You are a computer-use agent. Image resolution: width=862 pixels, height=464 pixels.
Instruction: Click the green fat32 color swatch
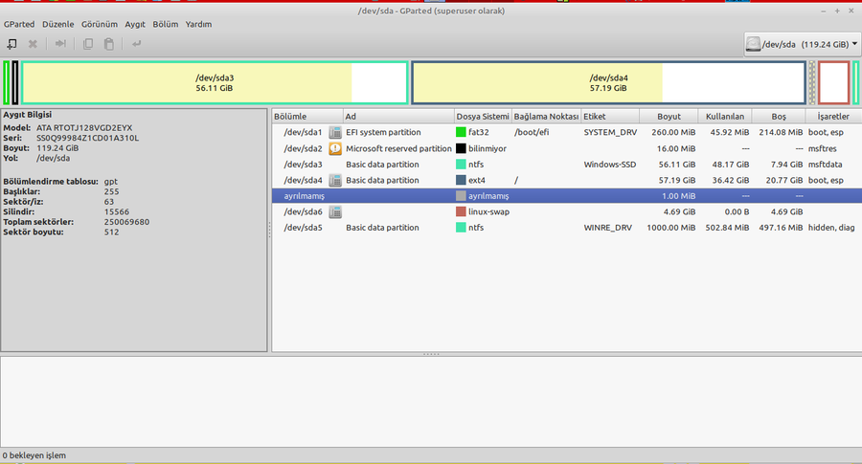[461, 132]
